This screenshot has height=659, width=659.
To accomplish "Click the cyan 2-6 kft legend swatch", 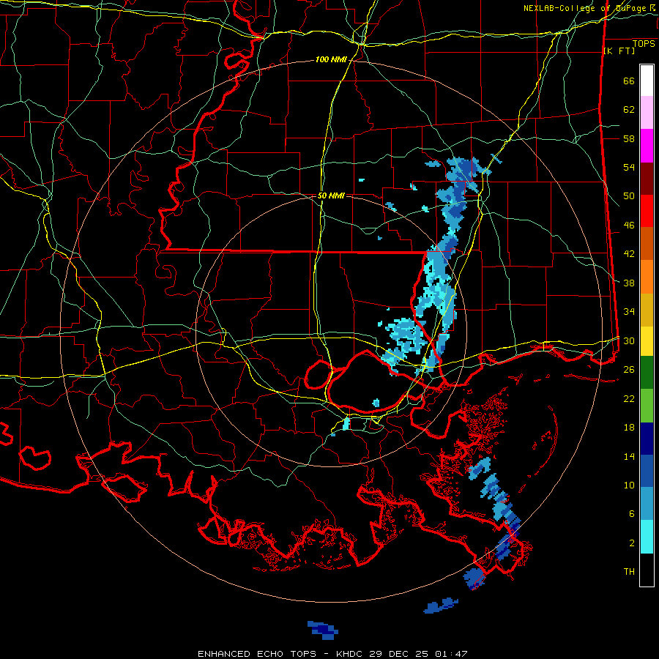I will tap(647, 537).
